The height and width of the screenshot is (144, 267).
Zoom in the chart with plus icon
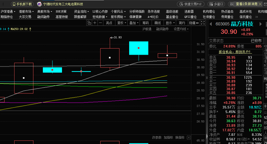(95, 23)
